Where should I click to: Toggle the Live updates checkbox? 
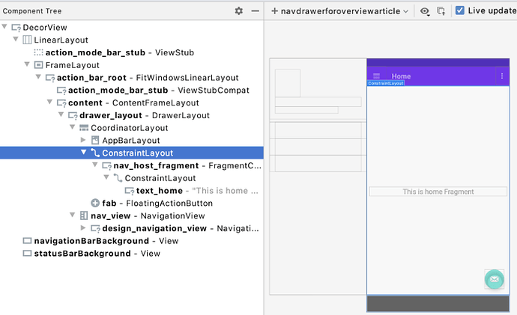(x=460, y=11)
